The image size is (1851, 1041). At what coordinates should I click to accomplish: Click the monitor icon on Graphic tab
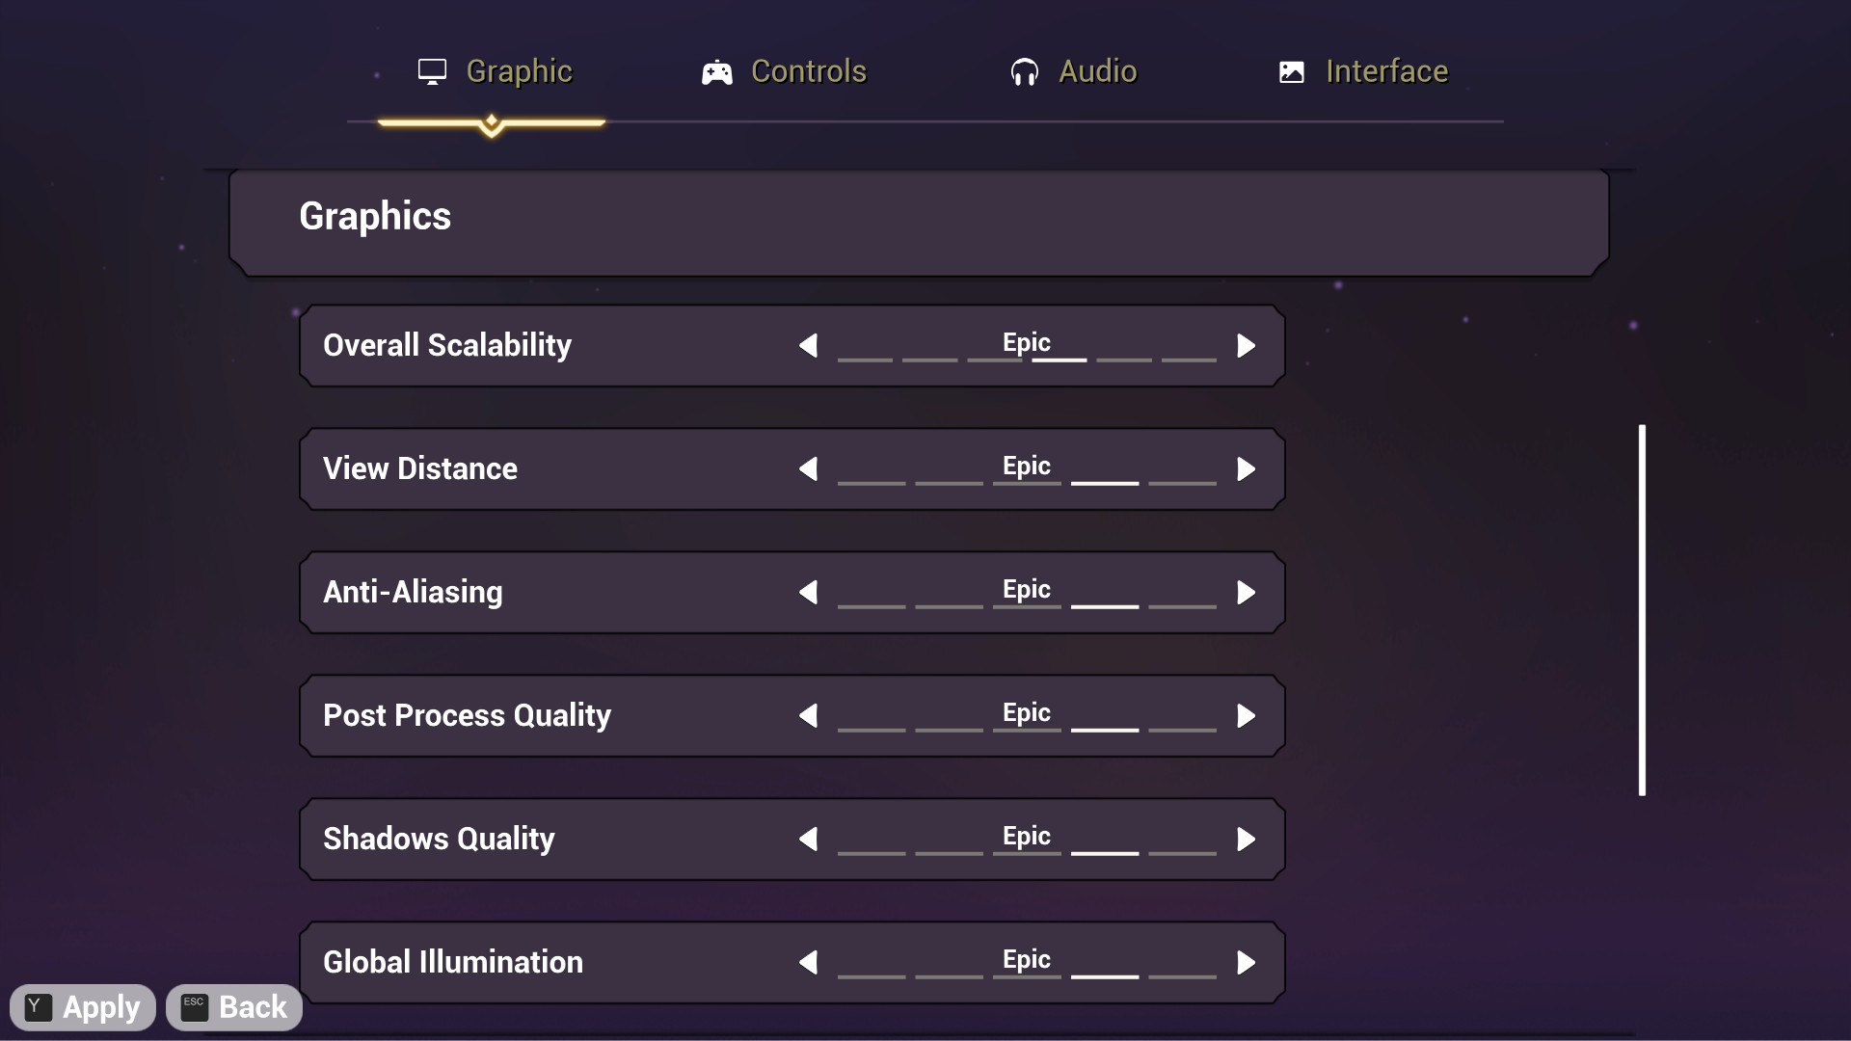click(x=432, y=72)
